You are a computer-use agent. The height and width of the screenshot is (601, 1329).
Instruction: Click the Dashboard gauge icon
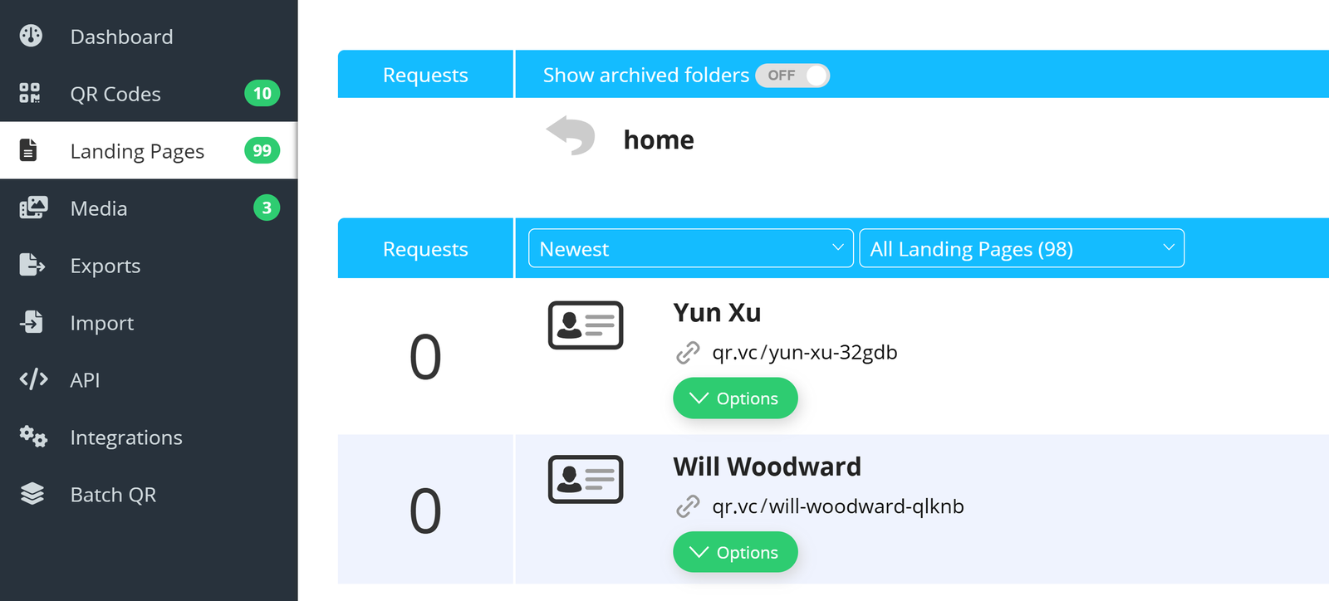[31, 36]
